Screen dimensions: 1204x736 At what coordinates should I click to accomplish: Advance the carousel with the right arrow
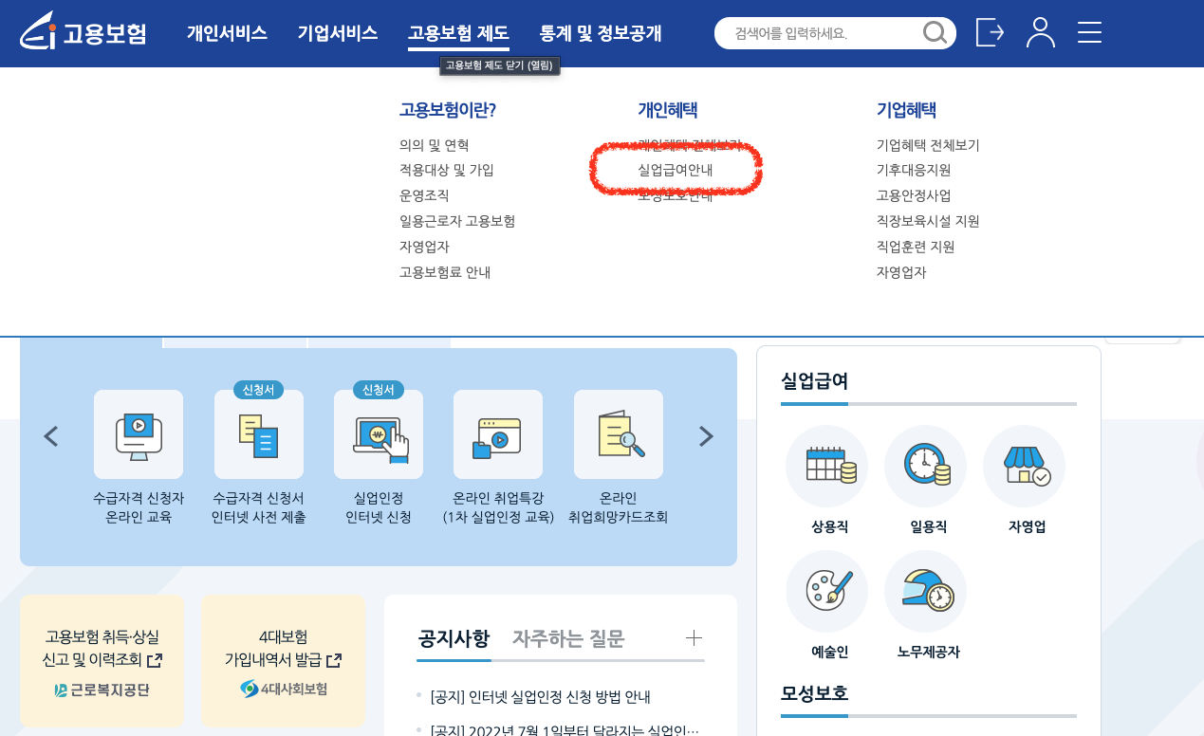[705, 436]
